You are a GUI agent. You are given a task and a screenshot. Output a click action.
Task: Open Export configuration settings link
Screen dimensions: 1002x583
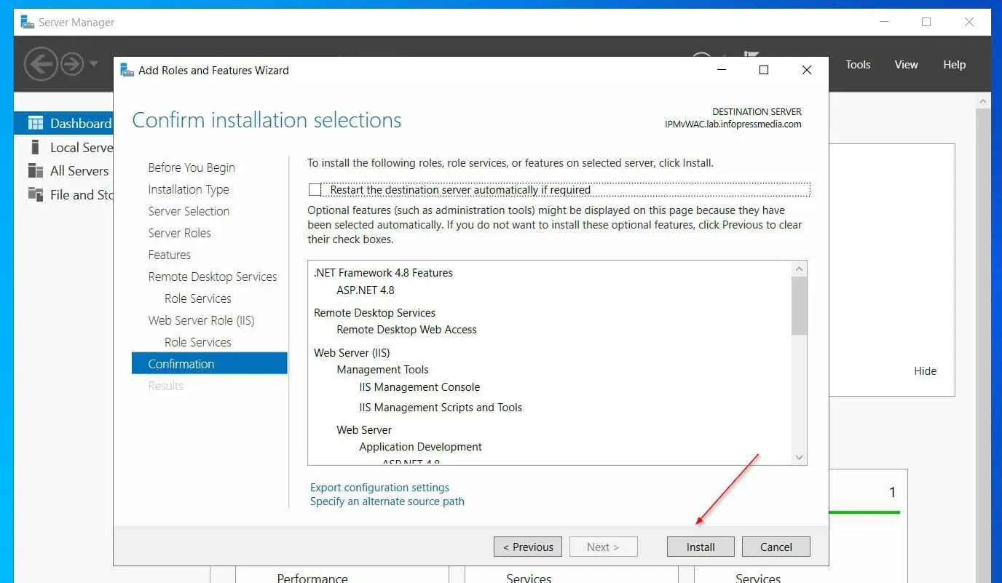point(379,487)
